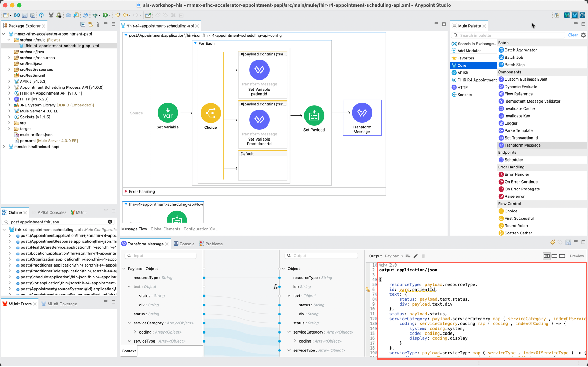
Task: Open the Context tab under input tree
Action: click(129, 351)
